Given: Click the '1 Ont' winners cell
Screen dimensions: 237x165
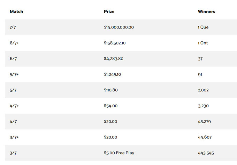Looking at the screenshot, I should 202,43.
